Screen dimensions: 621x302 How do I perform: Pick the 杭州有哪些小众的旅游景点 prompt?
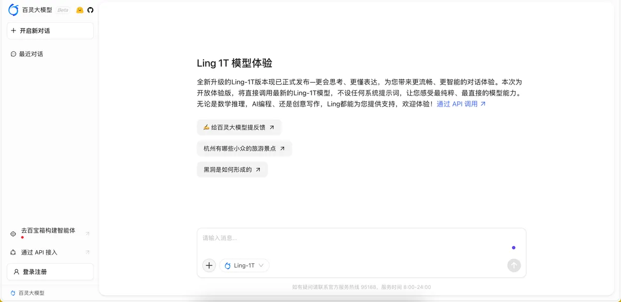click(244, 148)
